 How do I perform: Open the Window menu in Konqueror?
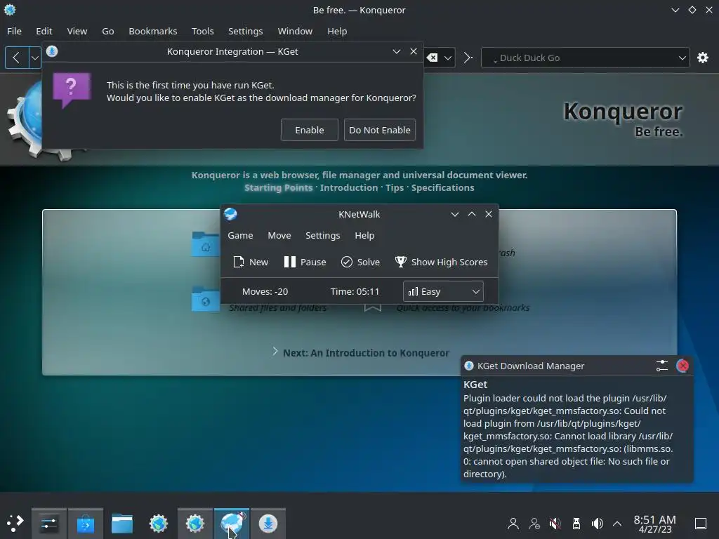click(x=295, y=31)
